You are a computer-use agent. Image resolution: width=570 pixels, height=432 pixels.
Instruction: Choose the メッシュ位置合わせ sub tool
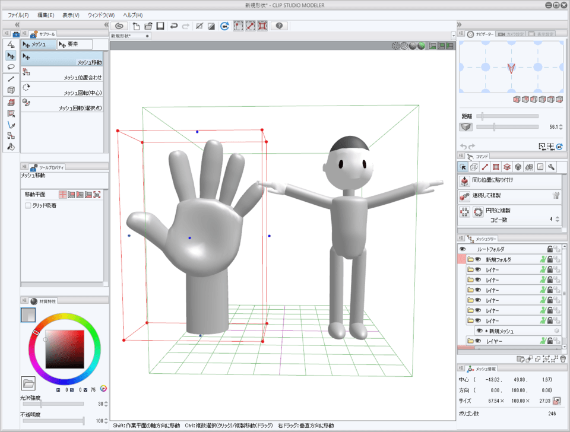(x=62, y=74)
